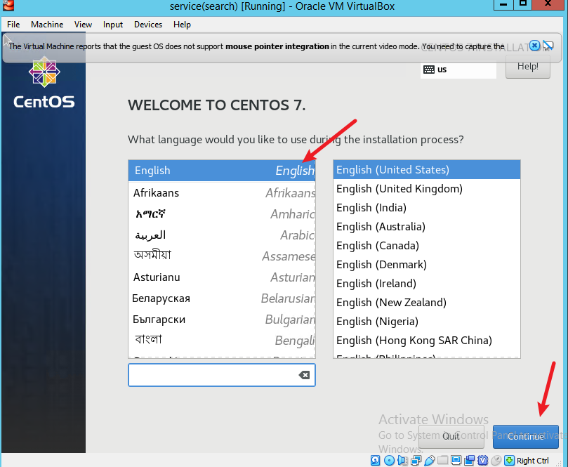The image size is (568, 467).
Task: Click the do-not-show-again notification icon
Action: [x=548, y=46]
